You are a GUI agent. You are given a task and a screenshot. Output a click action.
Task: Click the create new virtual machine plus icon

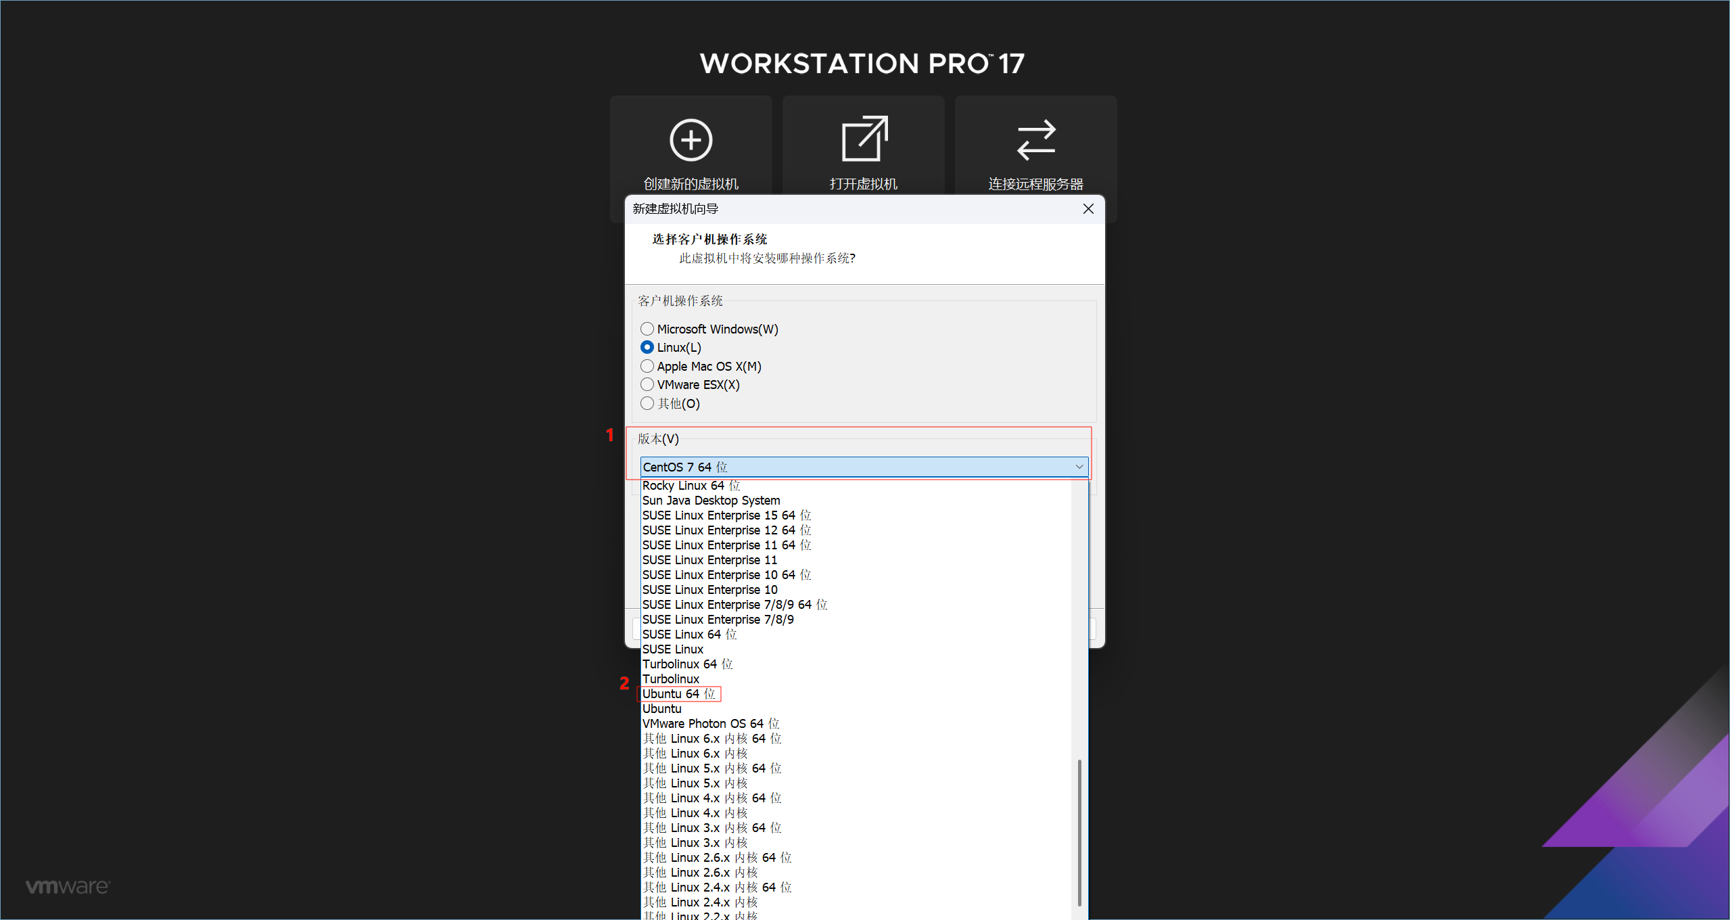tap(691, 140)
